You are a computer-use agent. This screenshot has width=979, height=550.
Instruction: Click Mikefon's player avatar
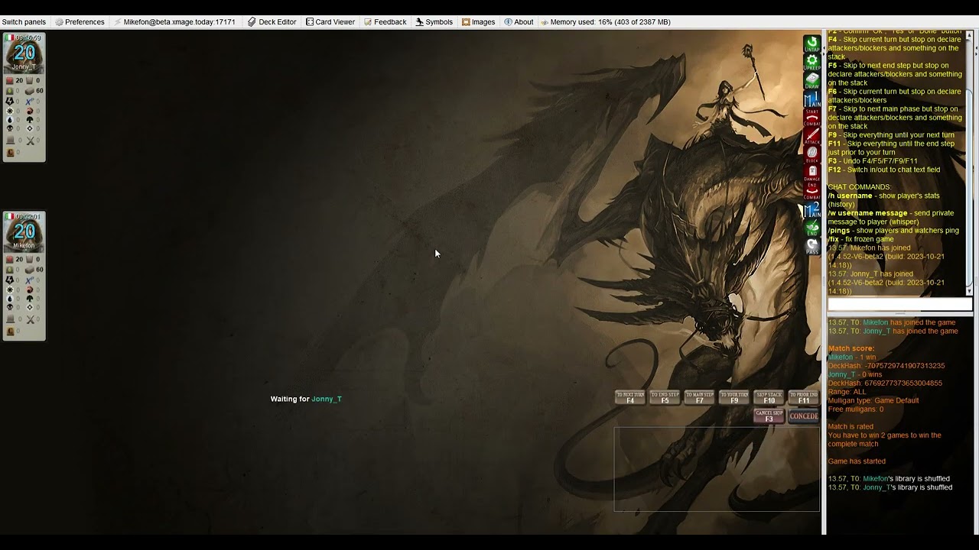click(x=24, y=232)
